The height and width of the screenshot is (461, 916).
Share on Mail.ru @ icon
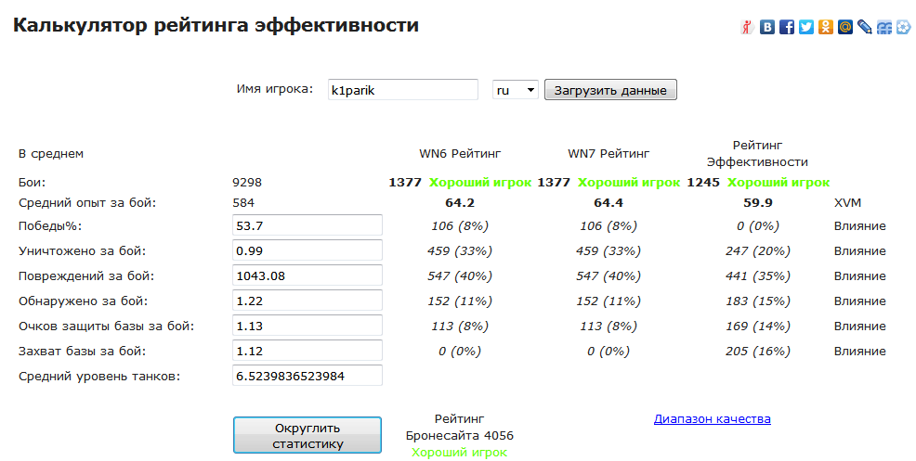click(844, 27)
